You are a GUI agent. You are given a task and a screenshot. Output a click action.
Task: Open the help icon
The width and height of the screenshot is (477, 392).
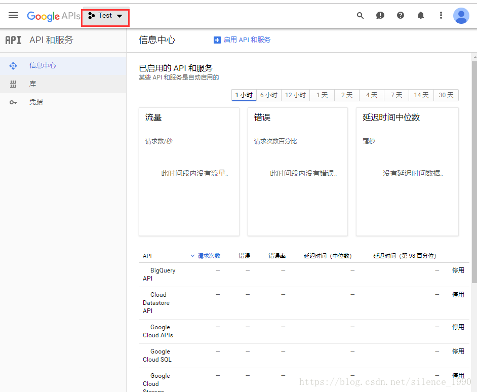point(401,15)
